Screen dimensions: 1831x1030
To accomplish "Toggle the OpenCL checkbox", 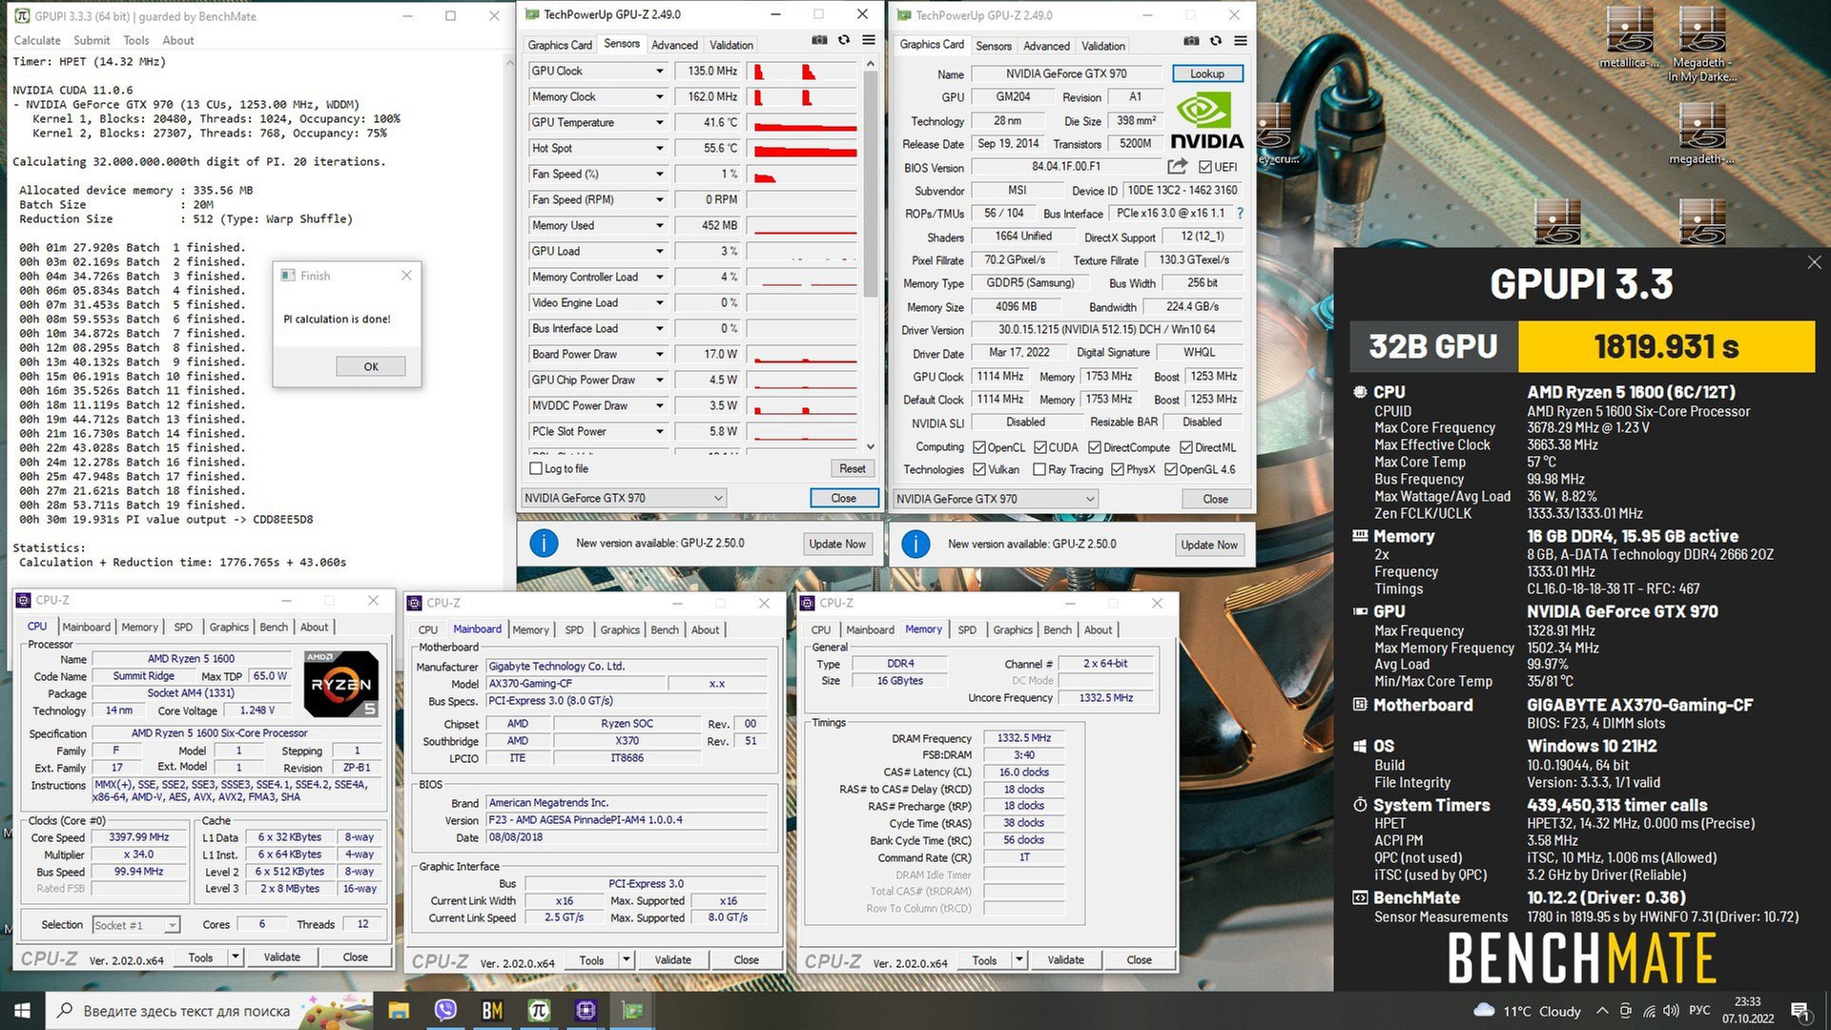I will click(x=978, y=447).
